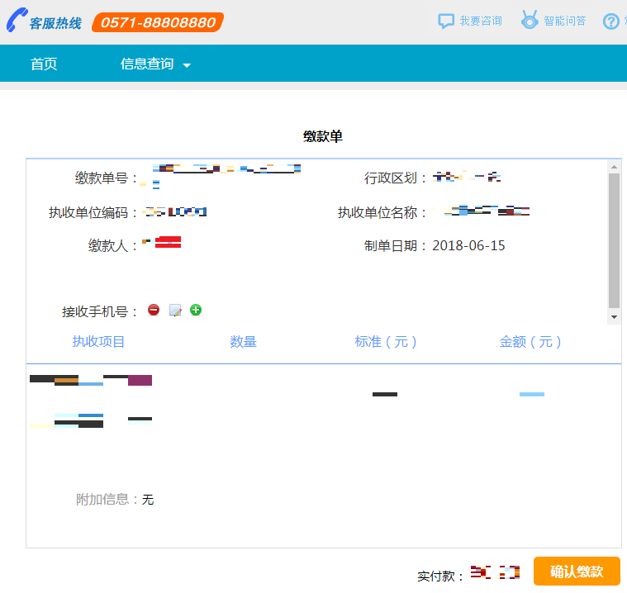Click the scrollbar up arrow

(614, 166)
